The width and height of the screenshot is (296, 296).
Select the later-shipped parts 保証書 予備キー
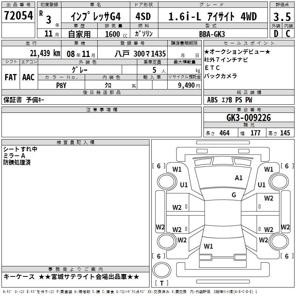(x=24, y=100)
